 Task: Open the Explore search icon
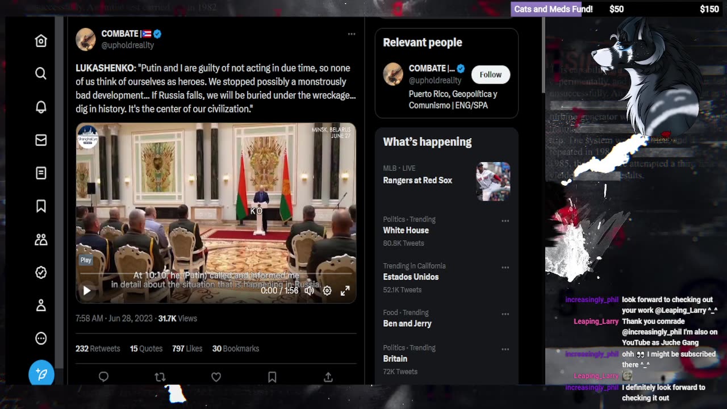pyautogui.click(x=41, y=74)
